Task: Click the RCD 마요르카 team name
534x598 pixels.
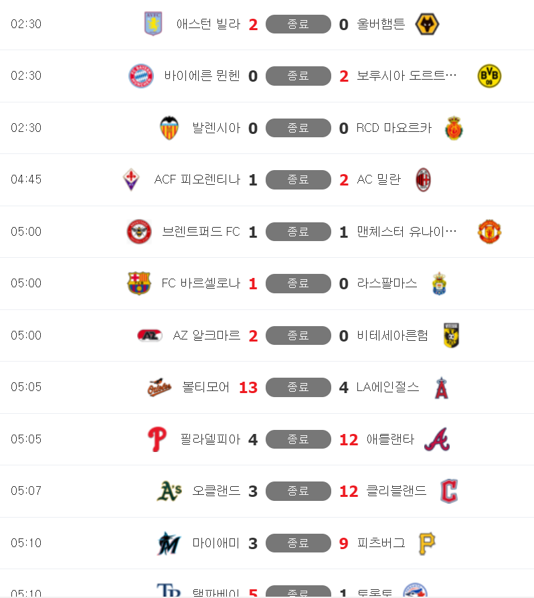Action: 394,128
